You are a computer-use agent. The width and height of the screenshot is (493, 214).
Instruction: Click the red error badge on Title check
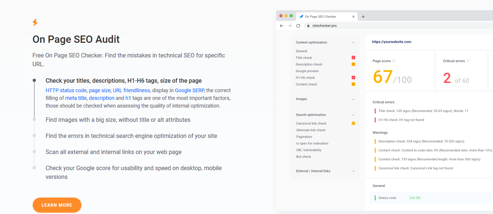(353, 57)
